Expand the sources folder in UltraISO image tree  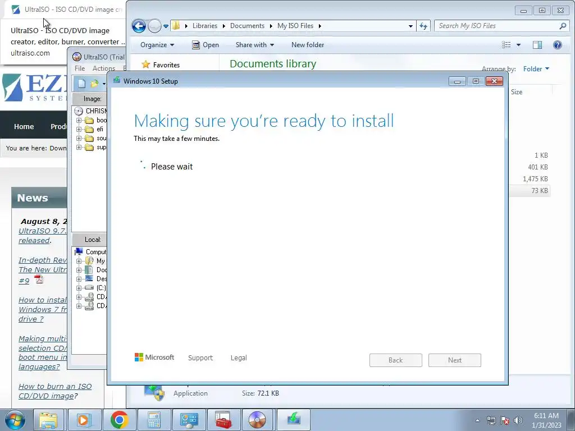click(79, 138)
